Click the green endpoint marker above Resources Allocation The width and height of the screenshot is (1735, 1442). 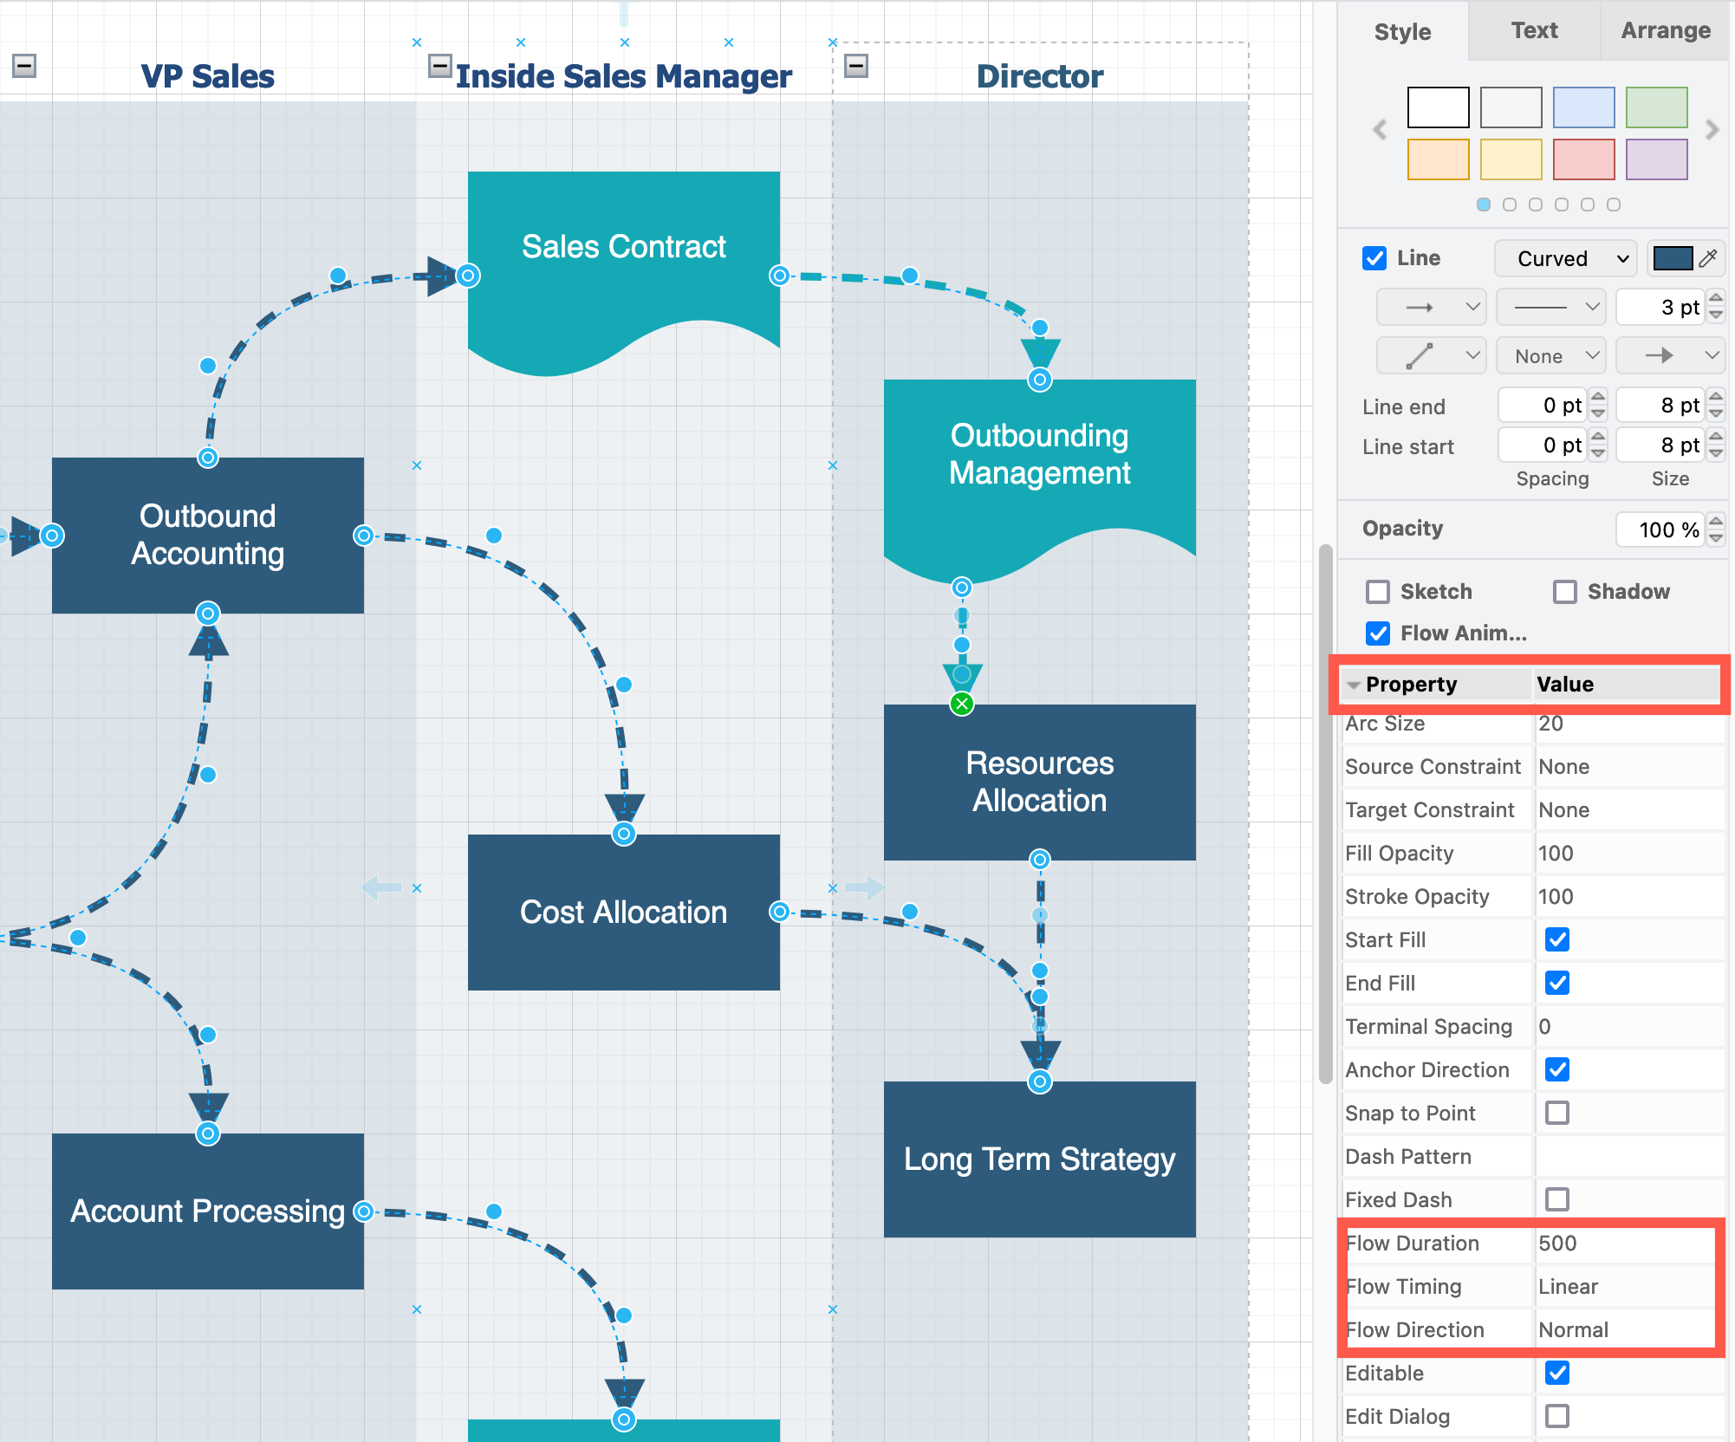961,704
